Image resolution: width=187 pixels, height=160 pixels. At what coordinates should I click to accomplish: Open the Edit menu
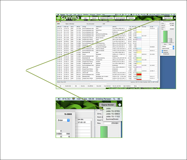(x=71, y=14)
